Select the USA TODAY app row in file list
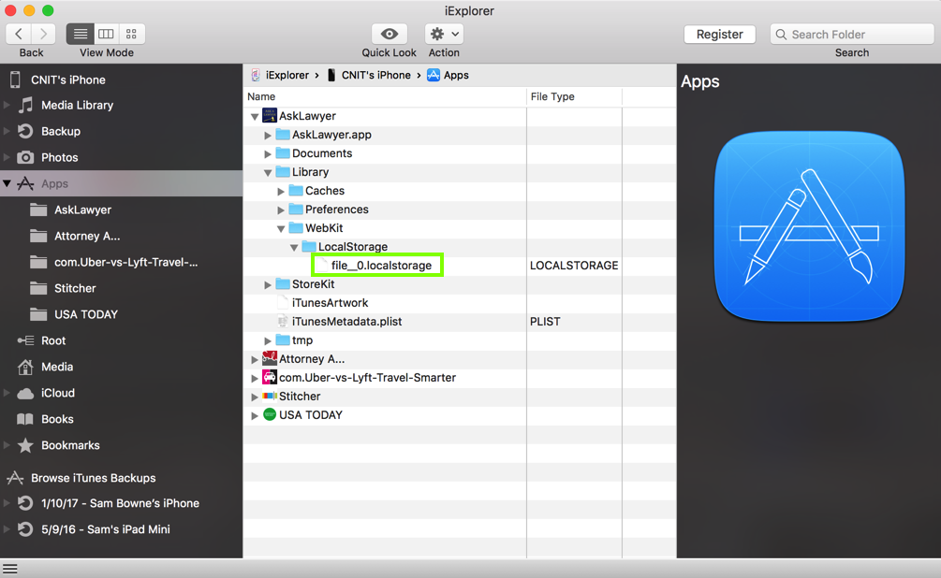The image size is (941, 578). [x=459, y=415]
